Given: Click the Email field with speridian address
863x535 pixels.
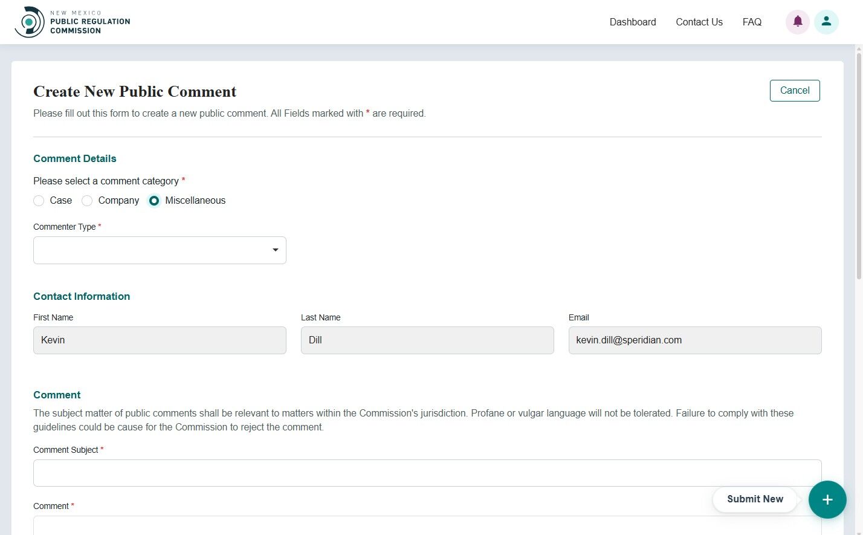Looking at the screenshot, I should pos(694,340).
